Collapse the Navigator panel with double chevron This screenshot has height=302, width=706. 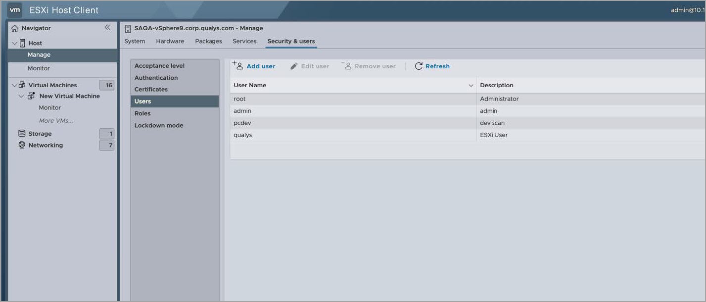[x=107, y=28]
